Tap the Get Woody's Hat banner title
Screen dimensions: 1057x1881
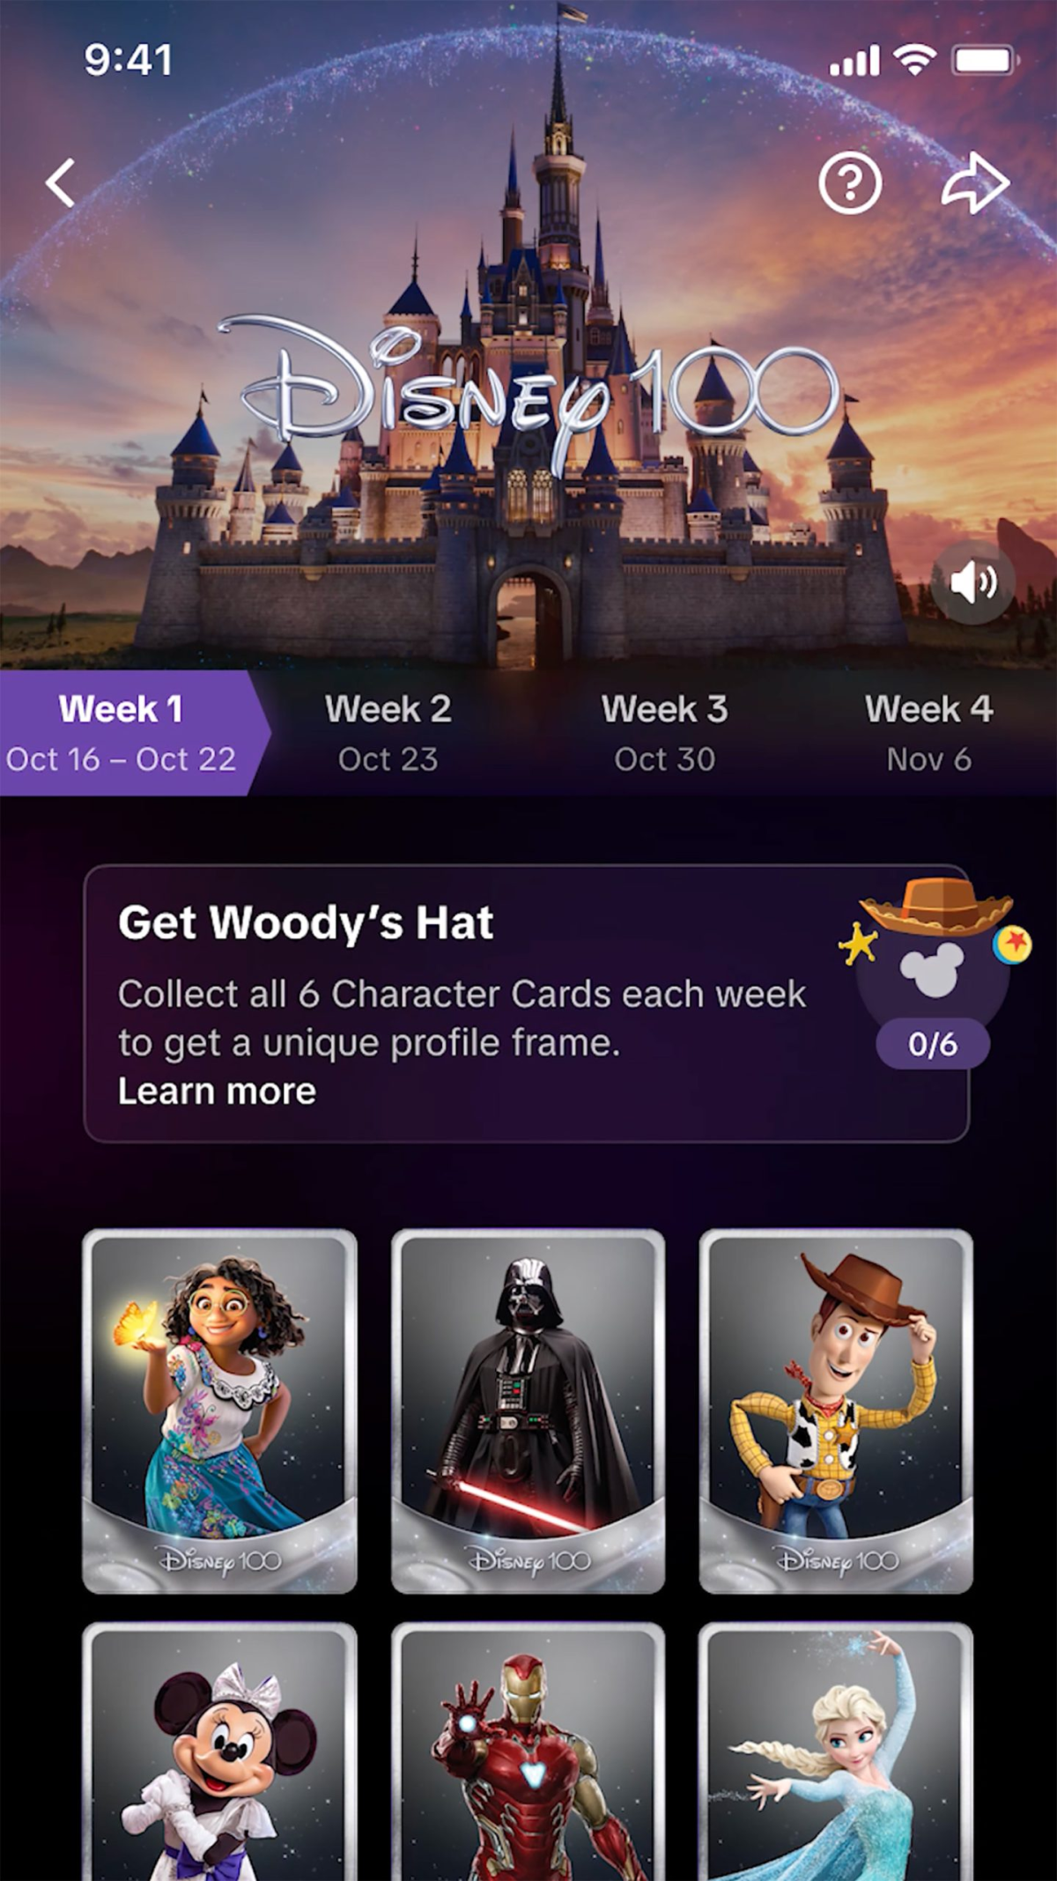tap(306, 923)
